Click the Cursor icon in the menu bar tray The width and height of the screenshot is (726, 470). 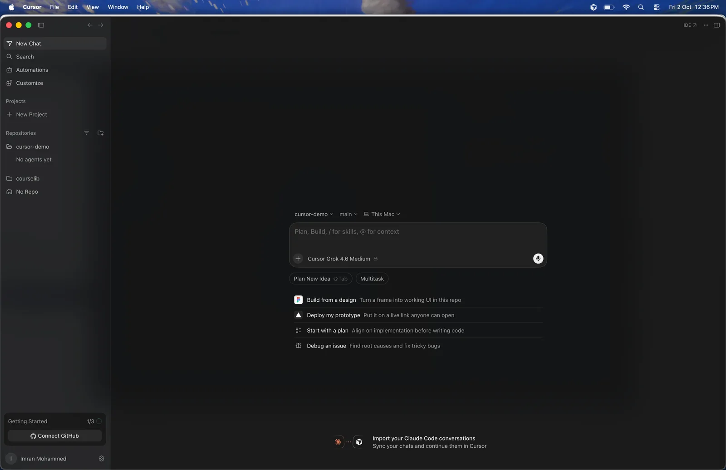(x=594, y=7)
